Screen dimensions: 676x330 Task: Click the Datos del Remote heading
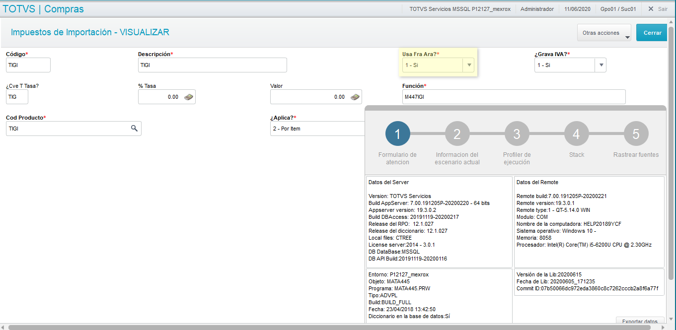pos(537,182)
